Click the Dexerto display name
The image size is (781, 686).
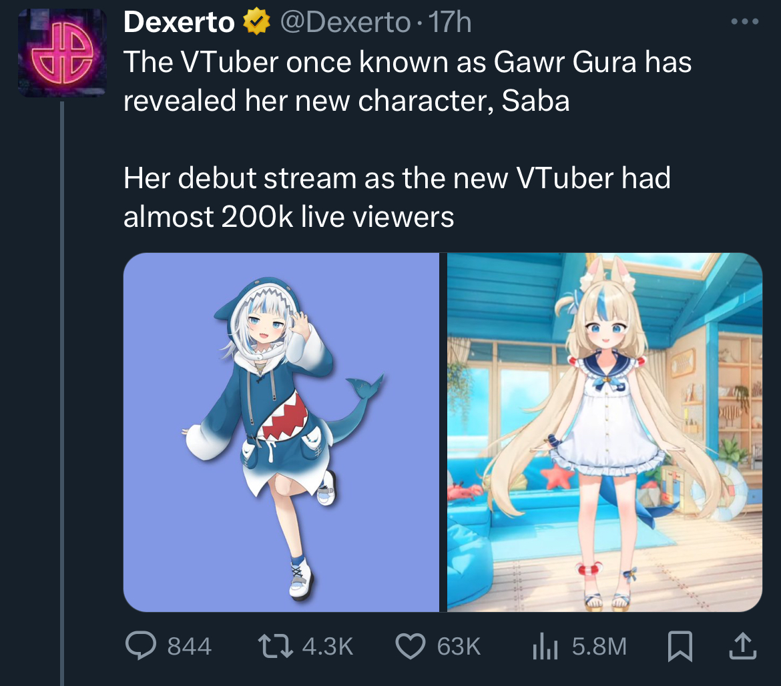coord(179,22)
